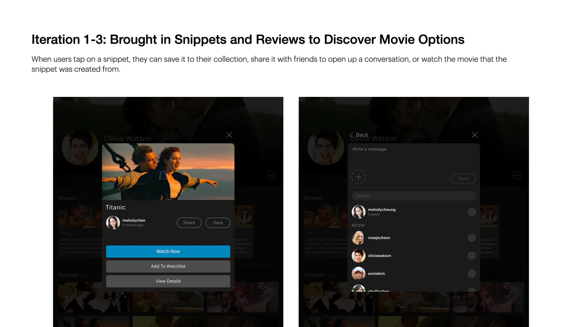The width and height of the screenshot is (582, 327).
Task: Select the melodycheung recipient radio button
Action: coord(472,212)
